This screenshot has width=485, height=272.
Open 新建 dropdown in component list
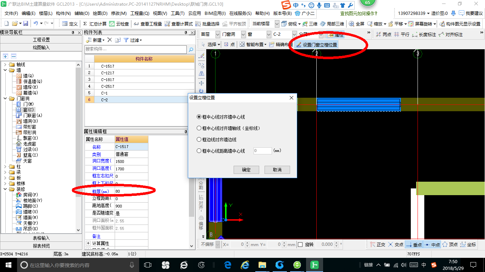[96, 40]
